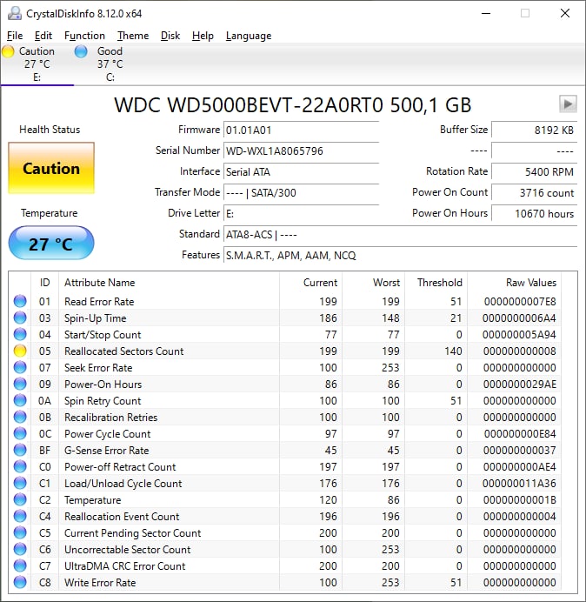Open the File menu
Viewport: 586px width, 602px height.
(15, 36)
